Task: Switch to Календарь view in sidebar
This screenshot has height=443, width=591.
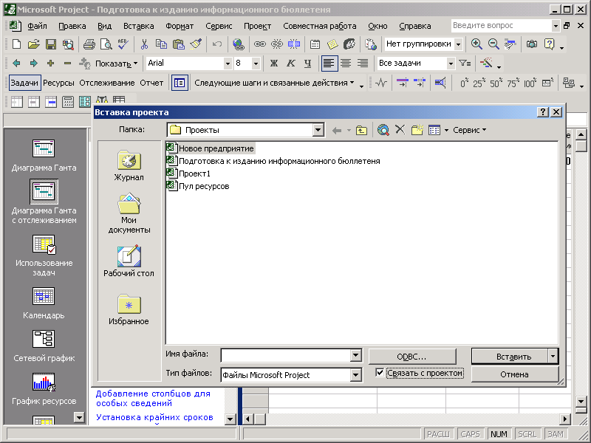Action: coord(44,303)
